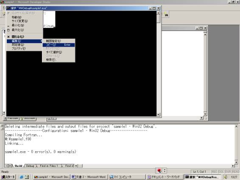
Task: Click the source window scrollbar up arrow
Action: (x=205, y=35)
